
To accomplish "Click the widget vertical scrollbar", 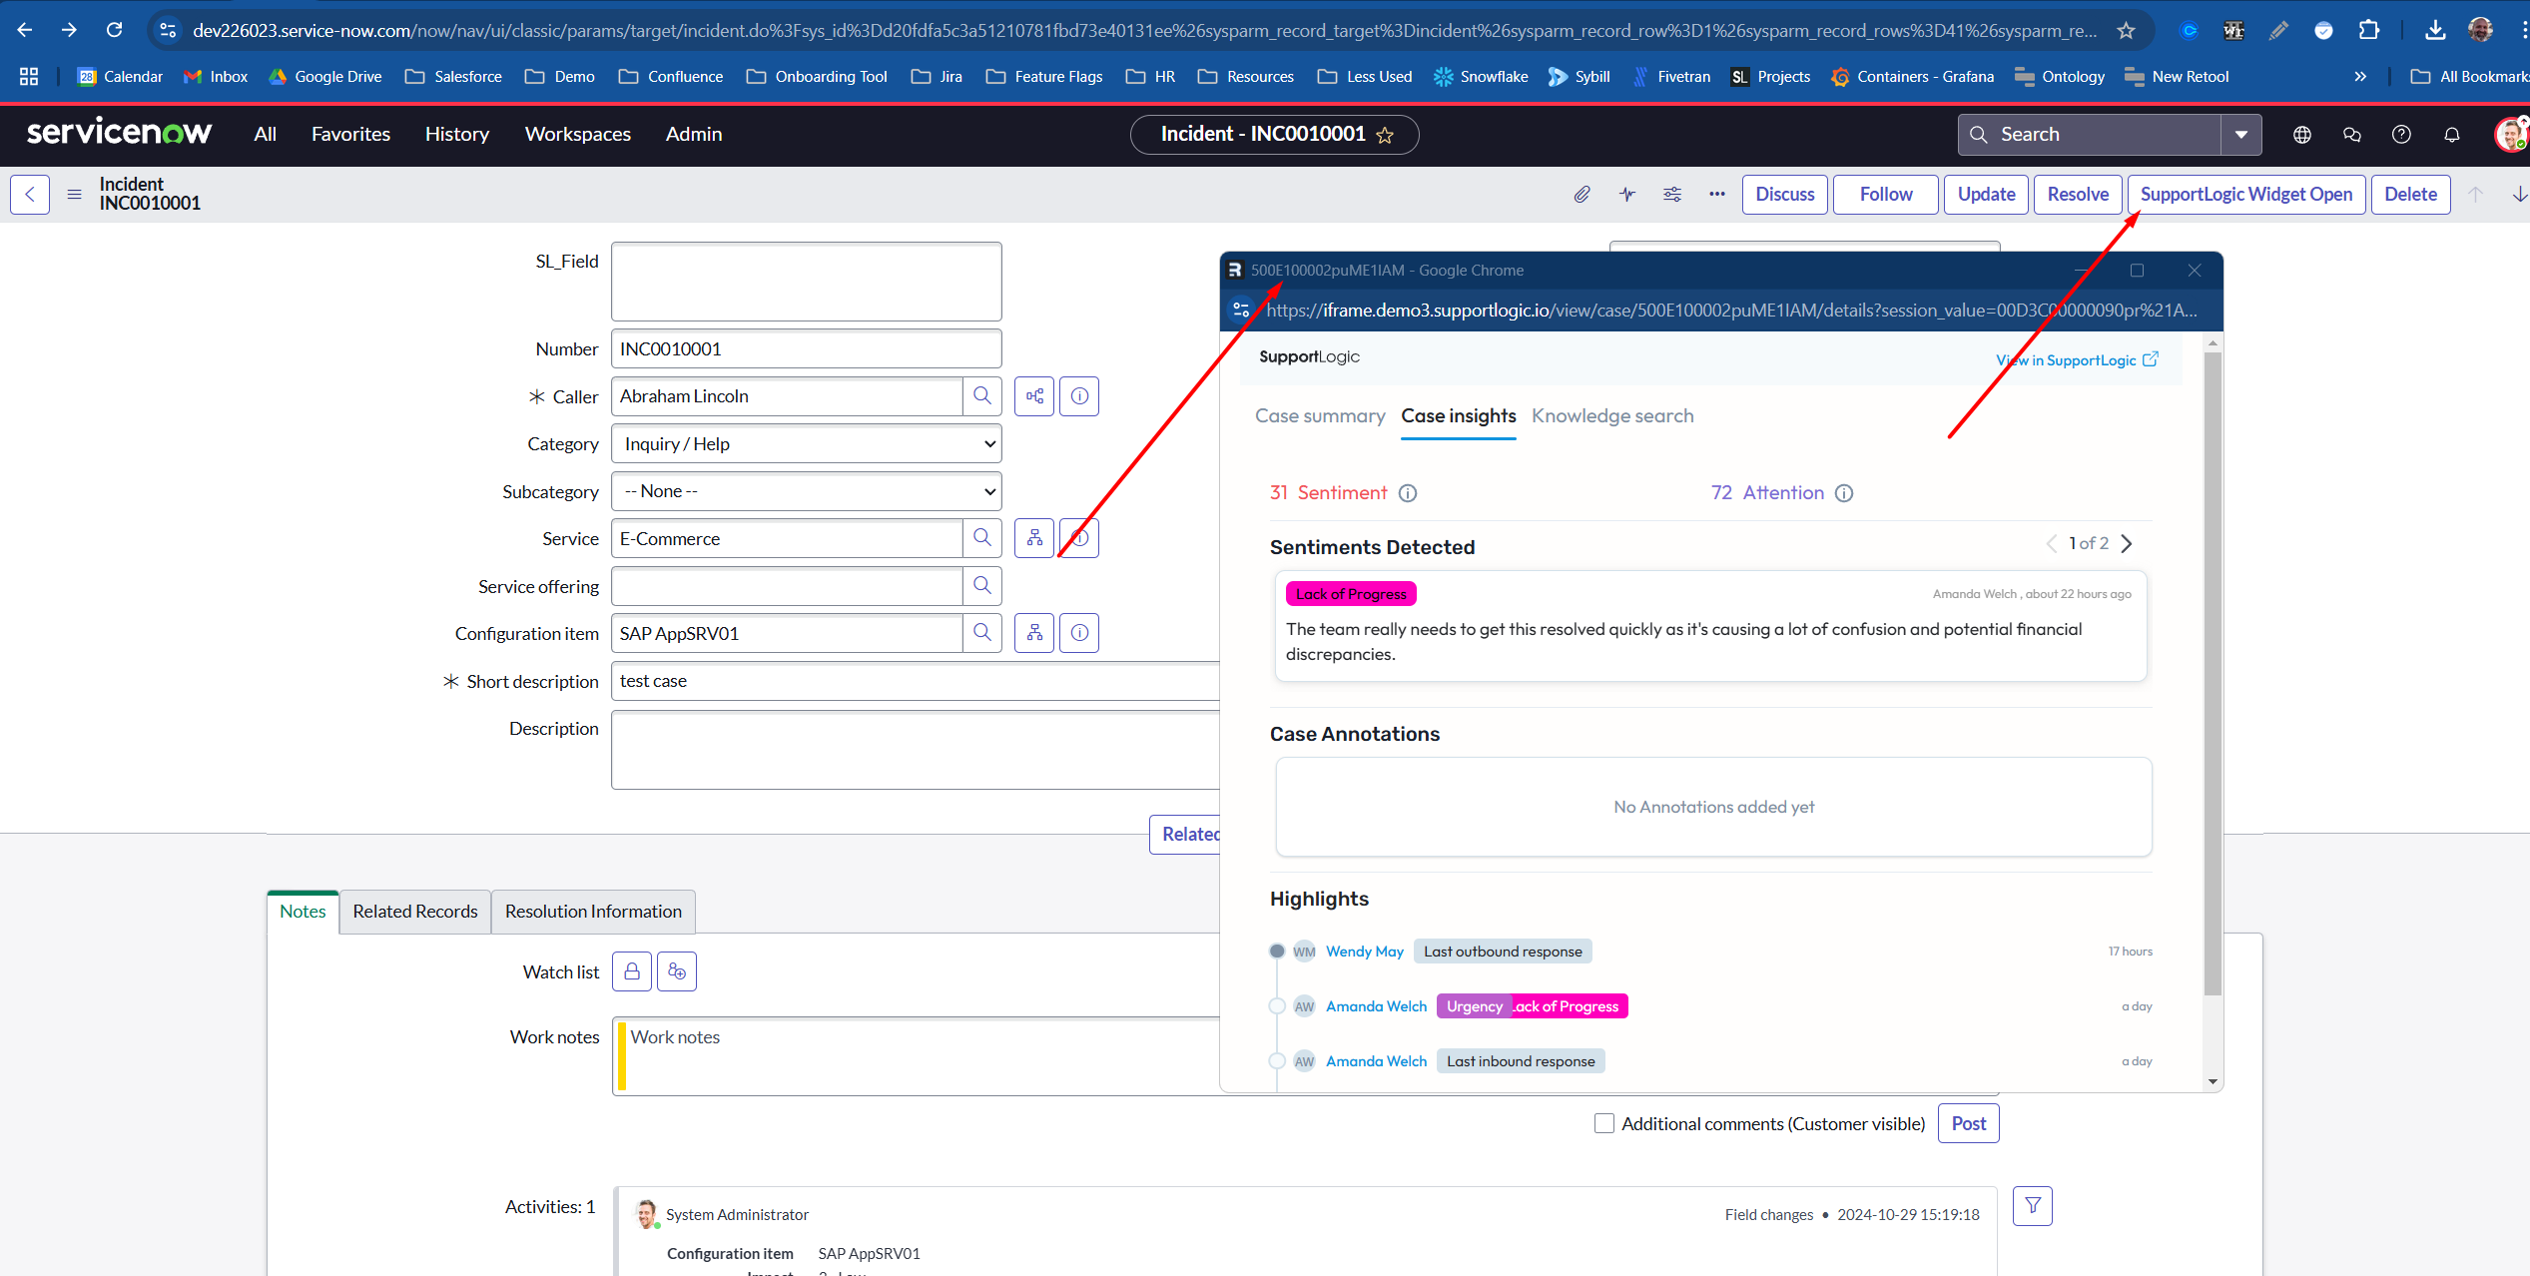I will [2213, 674].
